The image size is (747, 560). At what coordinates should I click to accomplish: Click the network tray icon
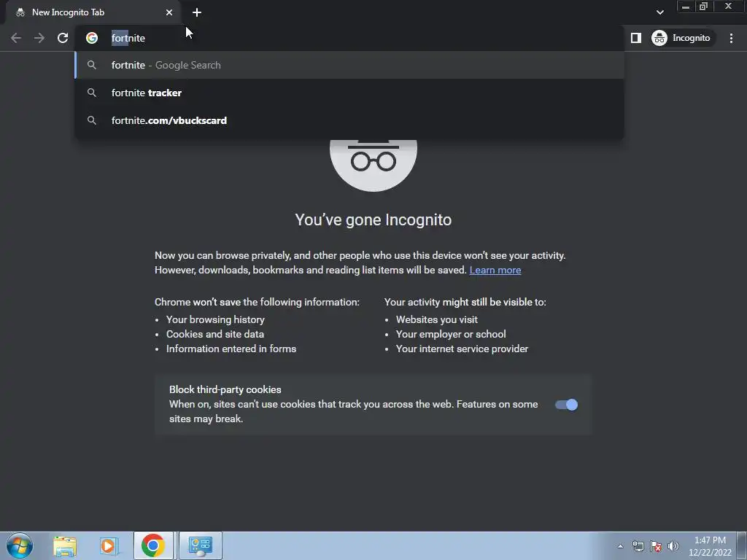(638, 546)
